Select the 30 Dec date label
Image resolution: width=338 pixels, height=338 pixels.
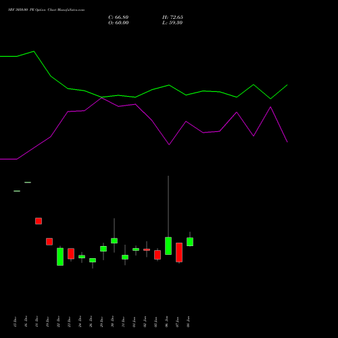pyautogui.click(x=112, y=322)
